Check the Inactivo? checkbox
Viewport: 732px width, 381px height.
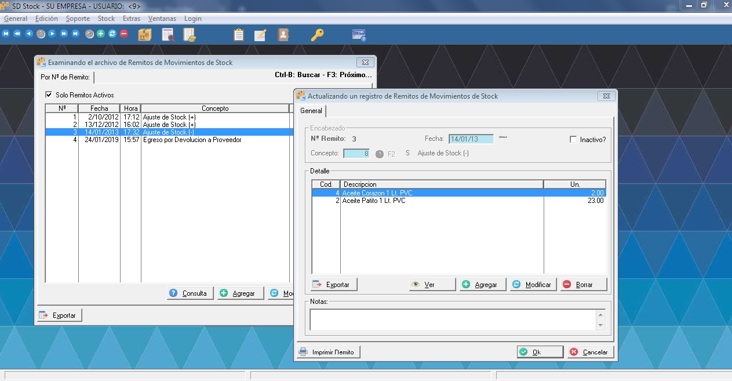[574, 140]
